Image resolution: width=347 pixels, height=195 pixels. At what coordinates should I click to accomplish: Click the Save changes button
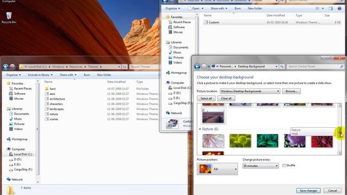(309, 191)
